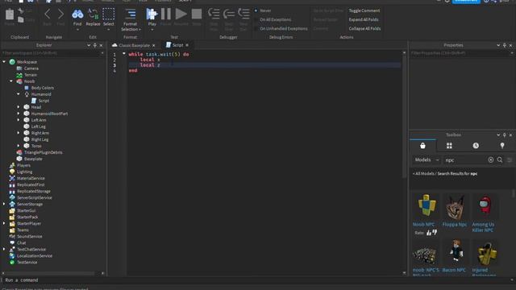This screenshot has height=290, width=516.
Task: Open the Toolbox Marketplace bag tab
Action: pos(422,145)
